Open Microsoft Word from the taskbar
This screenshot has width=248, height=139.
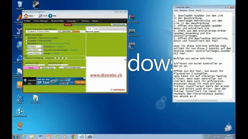pos(40,136)
